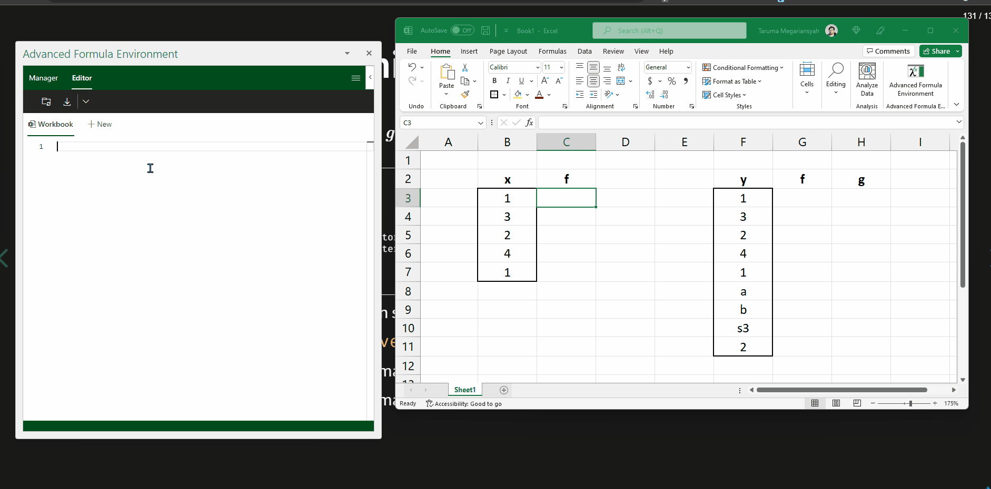The width and height of the screenshot is (991, 489).
Task: Open the General number format dropdown
Action: pyautogui.click(x=688, y=67)
